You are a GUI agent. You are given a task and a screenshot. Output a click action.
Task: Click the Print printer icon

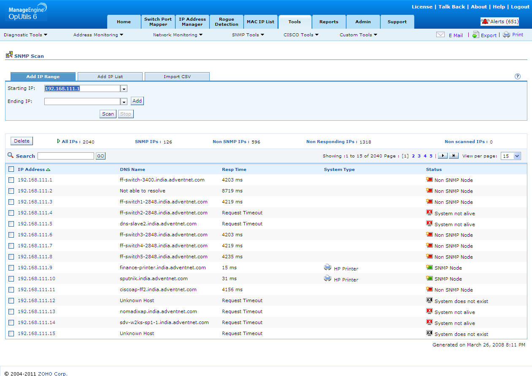506,35
